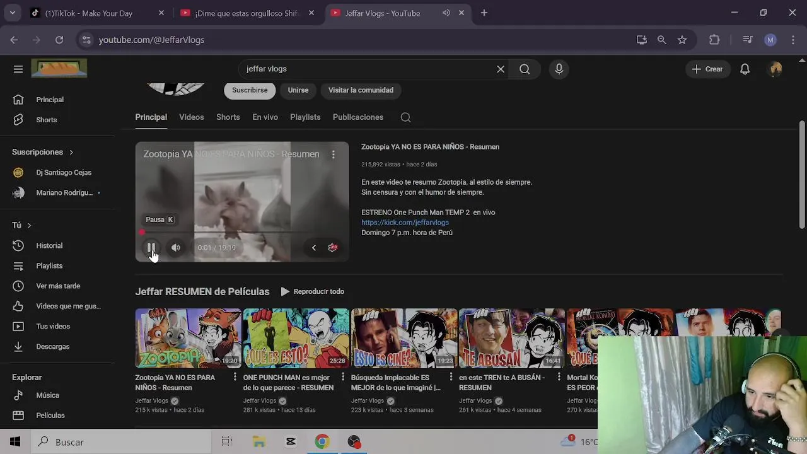
Task: Open the kick.com/jeffarvlogs link
Action: coord(405,223)
